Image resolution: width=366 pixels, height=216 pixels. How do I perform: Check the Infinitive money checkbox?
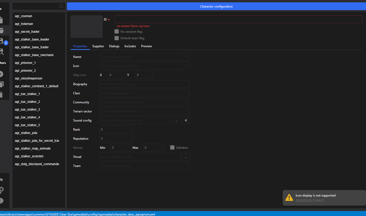[172, 148]
